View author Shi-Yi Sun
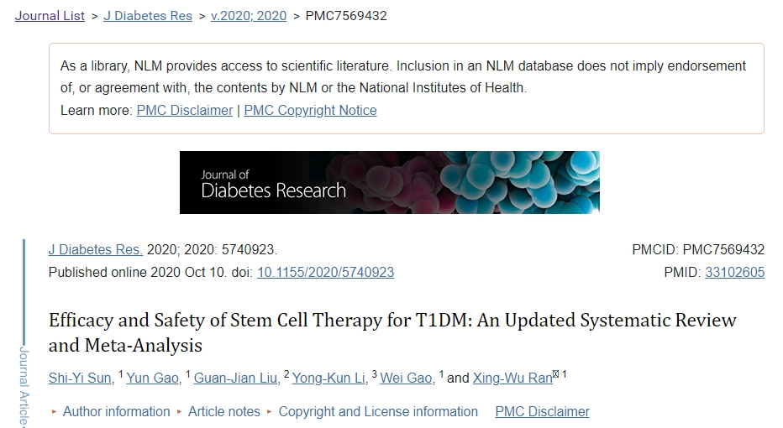 pos(80,378)
